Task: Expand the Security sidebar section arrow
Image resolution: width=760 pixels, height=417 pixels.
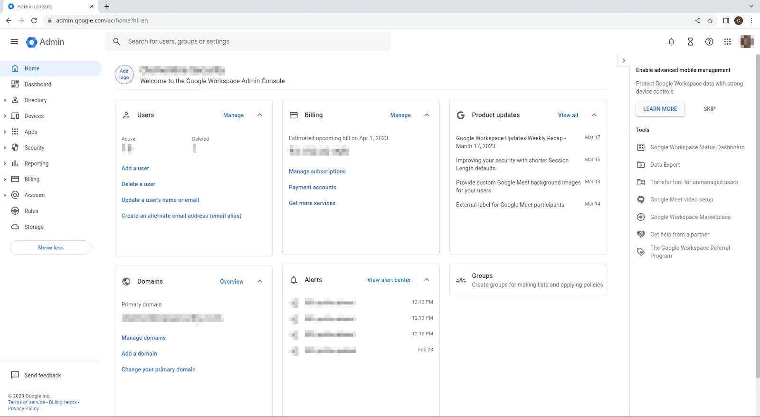Action: [5, 148]
